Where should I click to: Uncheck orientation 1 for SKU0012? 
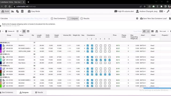click(88, 46)
